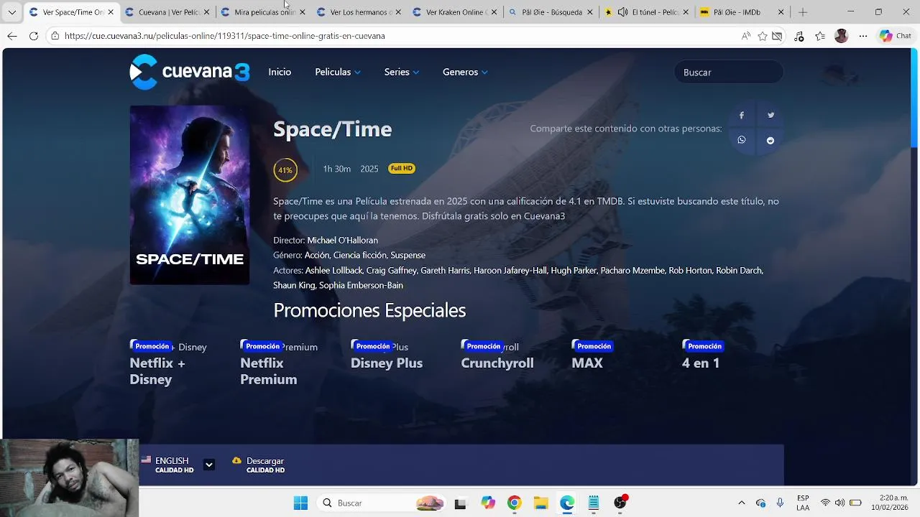Image resolution: width=920 pixels, height=517 pixels.
Task: Open 4 en 1 promotion
Action: tap(702, 355)
